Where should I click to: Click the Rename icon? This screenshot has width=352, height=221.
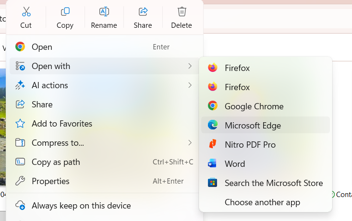pos(104,12)
